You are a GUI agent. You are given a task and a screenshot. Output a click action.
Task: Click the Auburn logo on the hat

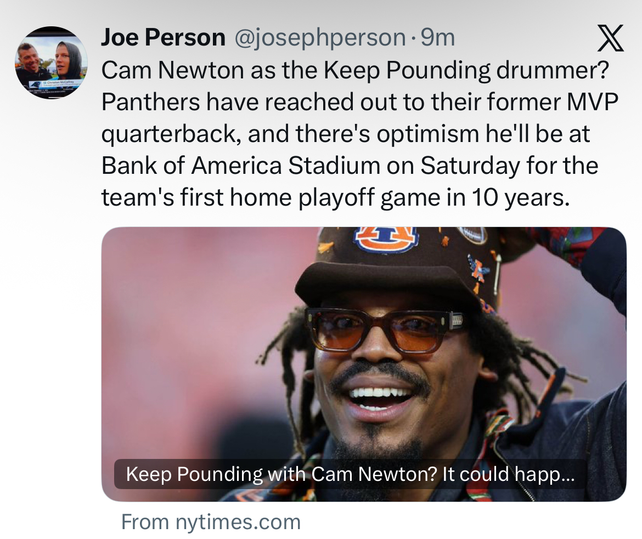coord(386,239)
